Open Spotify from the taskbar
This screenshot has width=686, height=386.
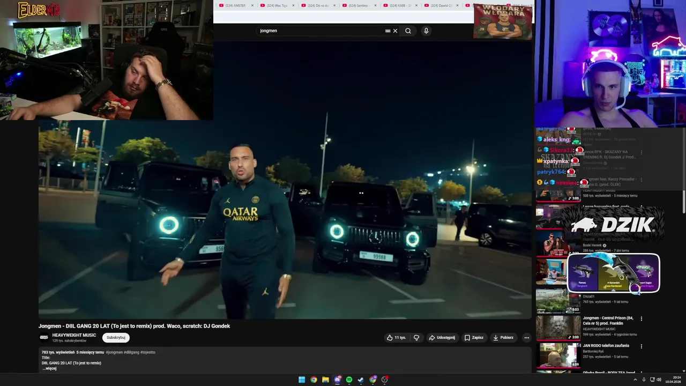(x=349, y=380)
